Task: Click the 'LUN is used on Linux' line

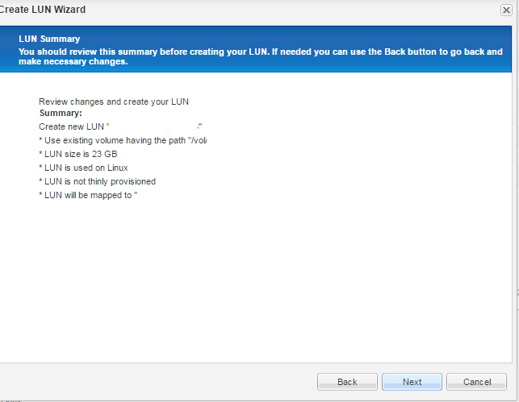Action: pos(83,168)
